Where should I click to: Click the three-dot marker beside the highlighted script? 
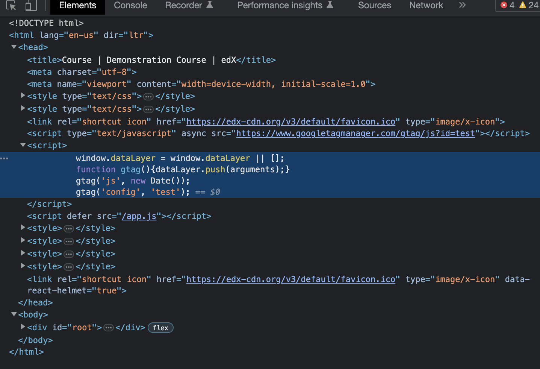coord(5,158)
